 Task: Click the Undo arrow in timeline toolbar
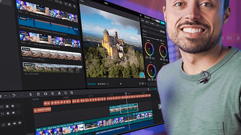click(14, 95)
